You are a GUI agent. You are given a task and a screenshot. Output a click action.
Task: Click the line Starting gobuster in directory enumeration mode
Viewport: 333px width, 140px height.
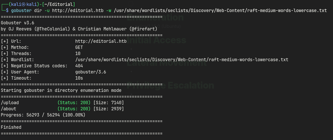point(61,90)
